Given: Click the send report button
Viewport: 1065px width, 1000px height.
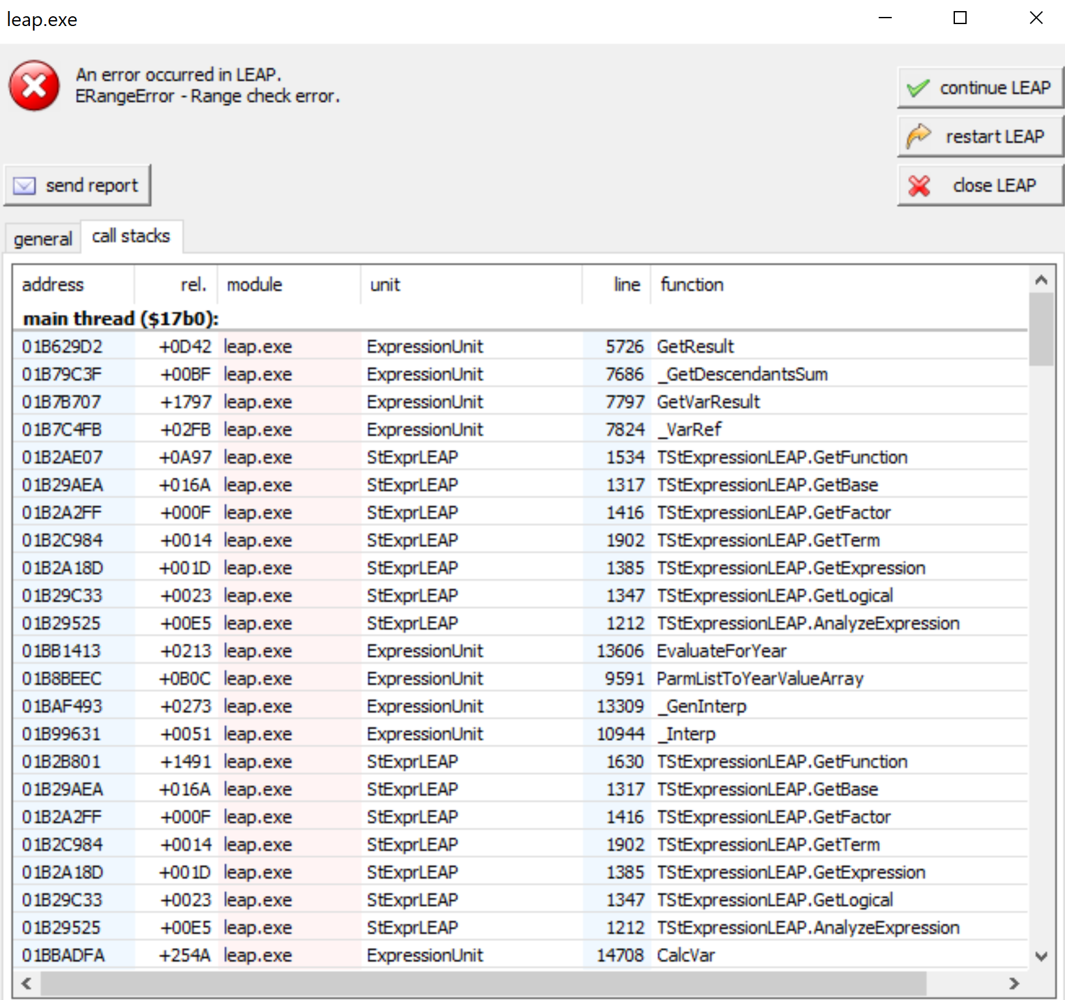Looking at the screenshot, I should pos(77,186).
